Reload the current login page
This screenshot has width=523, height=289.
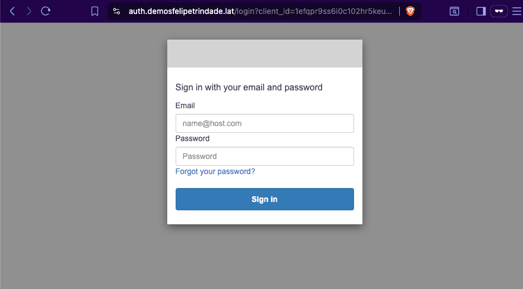point(46,11)
